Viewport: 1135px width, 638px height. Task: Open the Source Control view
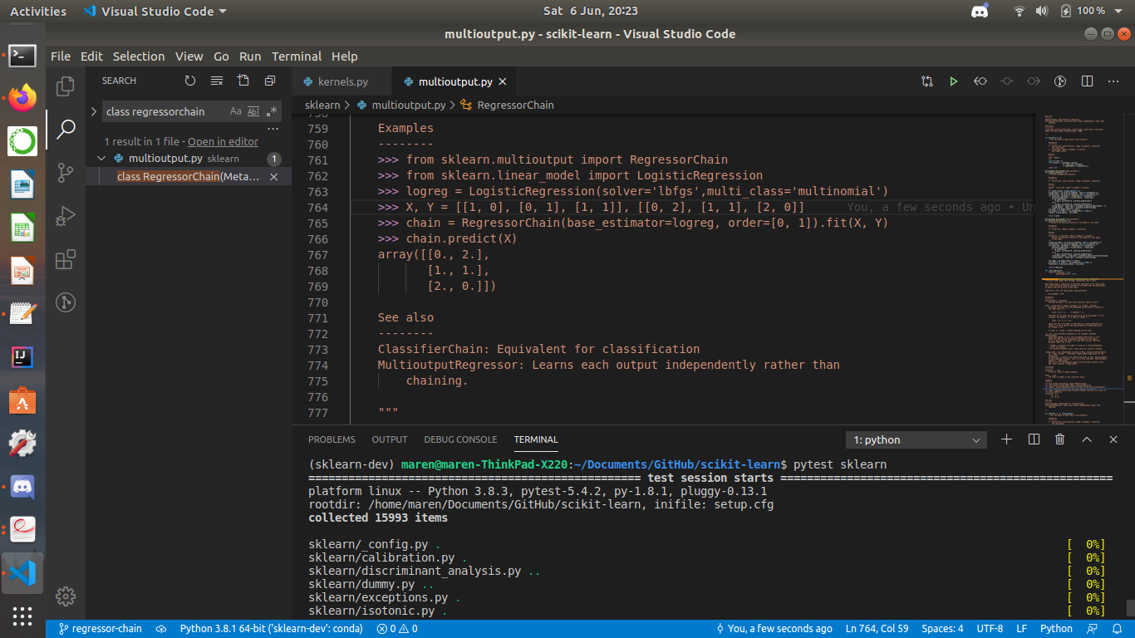tap(66, 173)
